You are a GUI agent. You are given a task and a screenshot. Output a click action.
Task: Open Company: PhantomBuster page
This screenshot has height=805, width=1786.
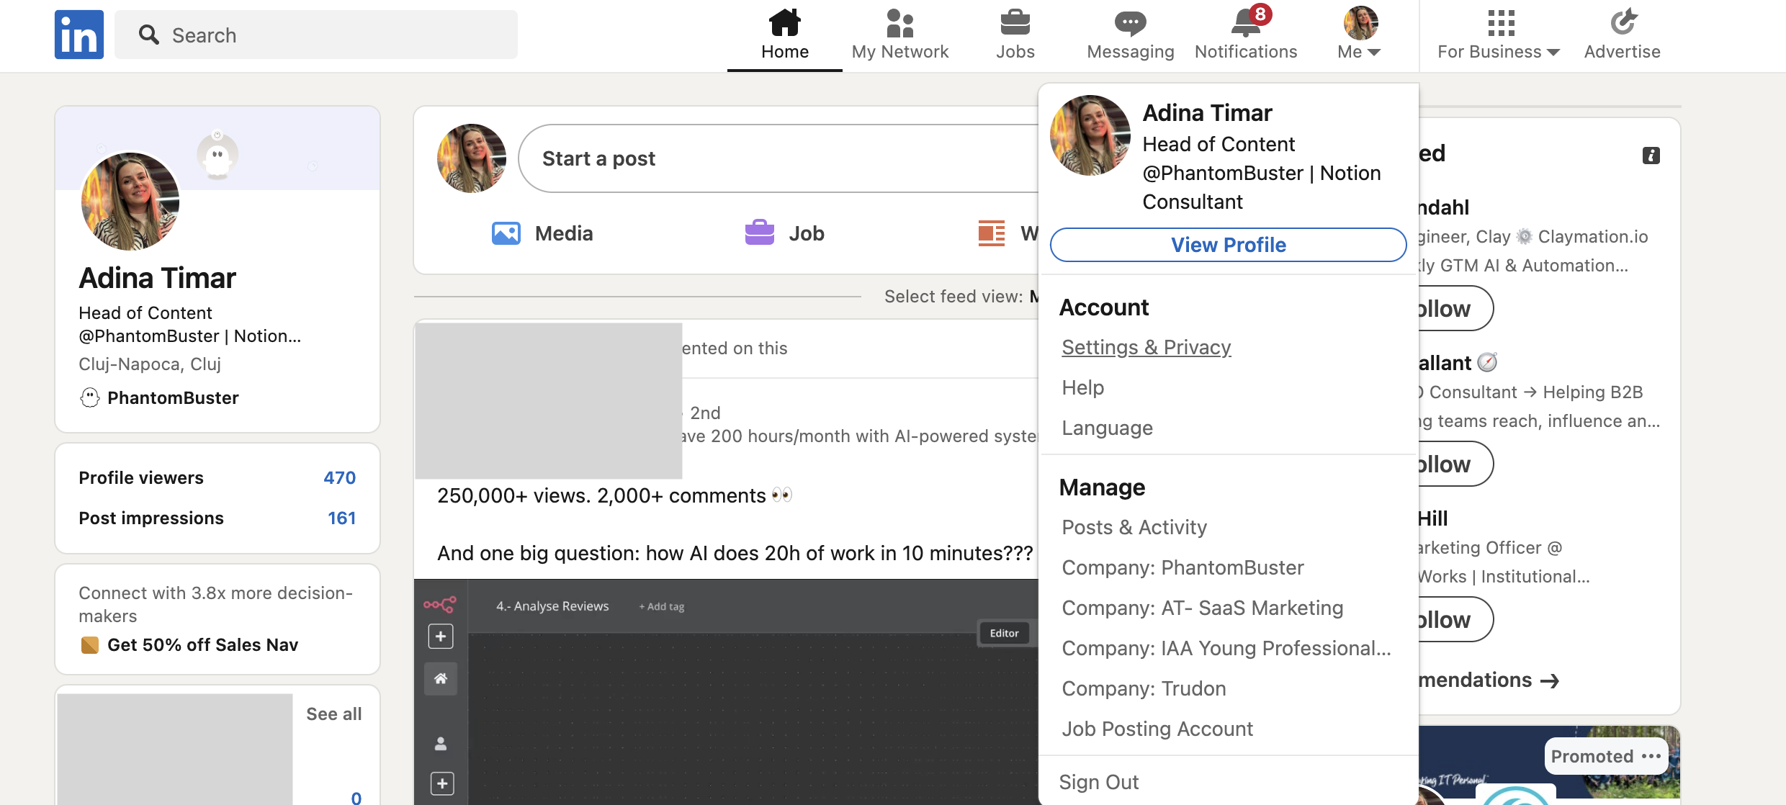click(1183, 567)
